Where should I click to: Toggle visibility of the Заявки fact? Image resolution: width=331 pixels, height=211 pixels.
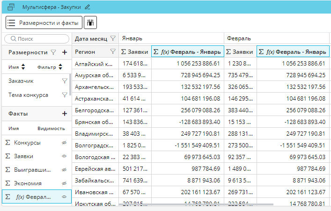tap(65, 156)
